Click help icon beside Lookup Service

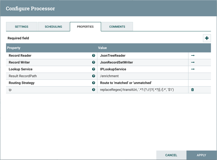point(93,69)
